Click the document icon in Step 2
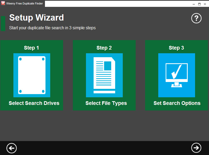This screenshot has width=209, height=155. click(x=104, y=75)
